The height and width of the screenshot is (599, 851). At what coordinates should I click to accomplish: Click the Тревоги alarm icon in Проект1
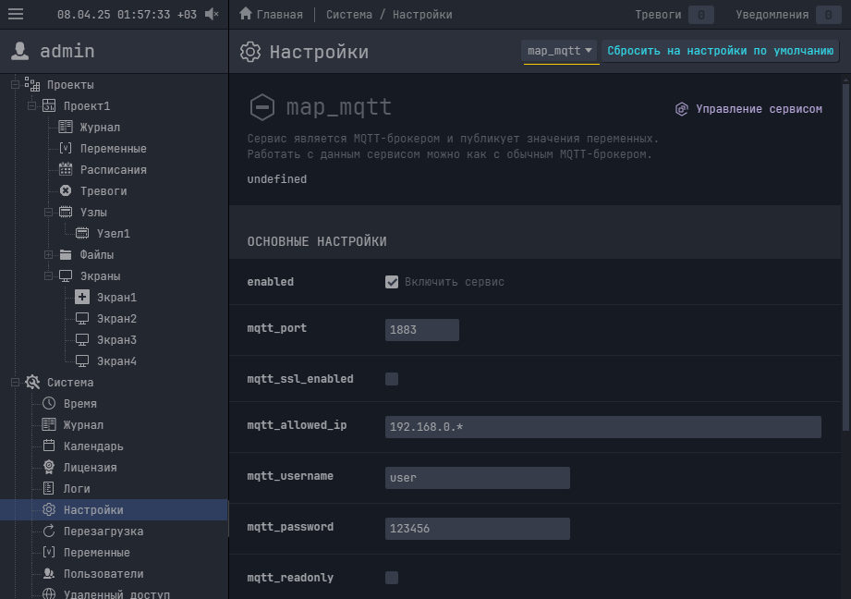66,191
